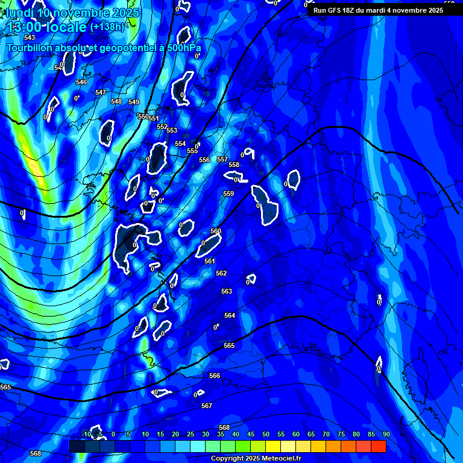The image size is (463, 463).
Task: Click the 560 geopotential contour label
Action: [216, 231]
